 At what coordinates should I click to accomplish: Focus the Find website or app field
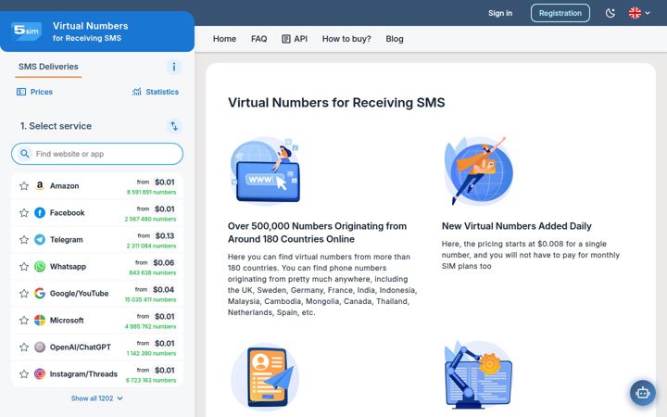(x=97, y=154)
